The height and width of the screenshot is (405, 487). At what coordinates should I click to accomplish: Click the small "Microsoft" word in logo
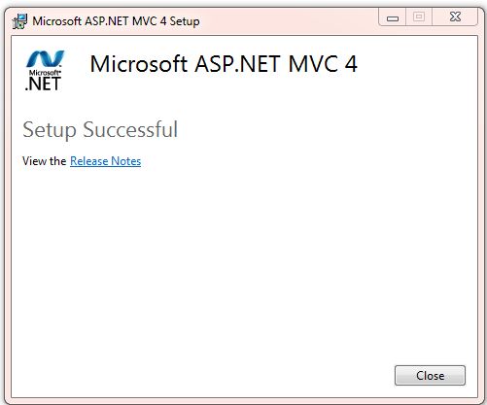pyautogui.click(x=45, y=73)
